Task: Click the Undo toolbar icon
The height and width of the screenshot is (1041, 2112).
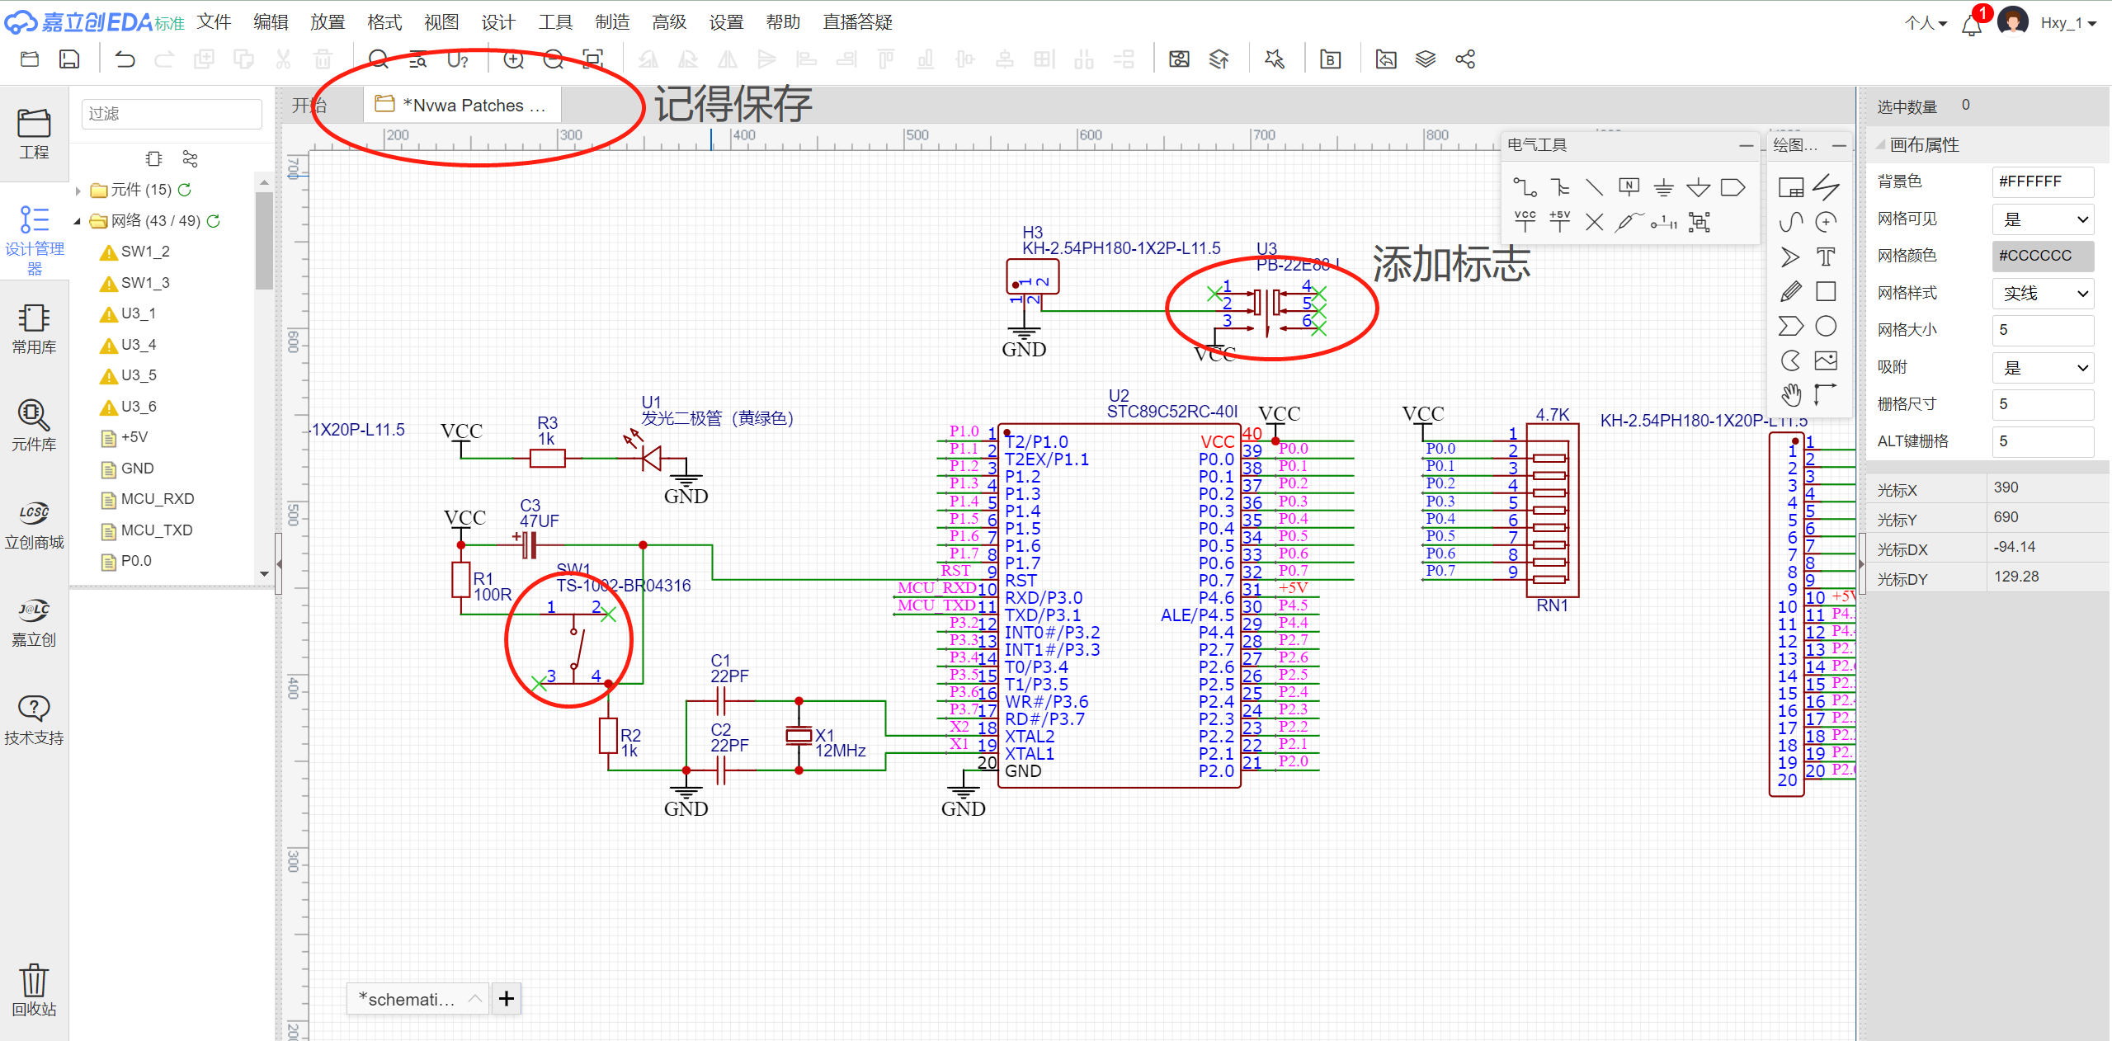Action: [125, 59]
